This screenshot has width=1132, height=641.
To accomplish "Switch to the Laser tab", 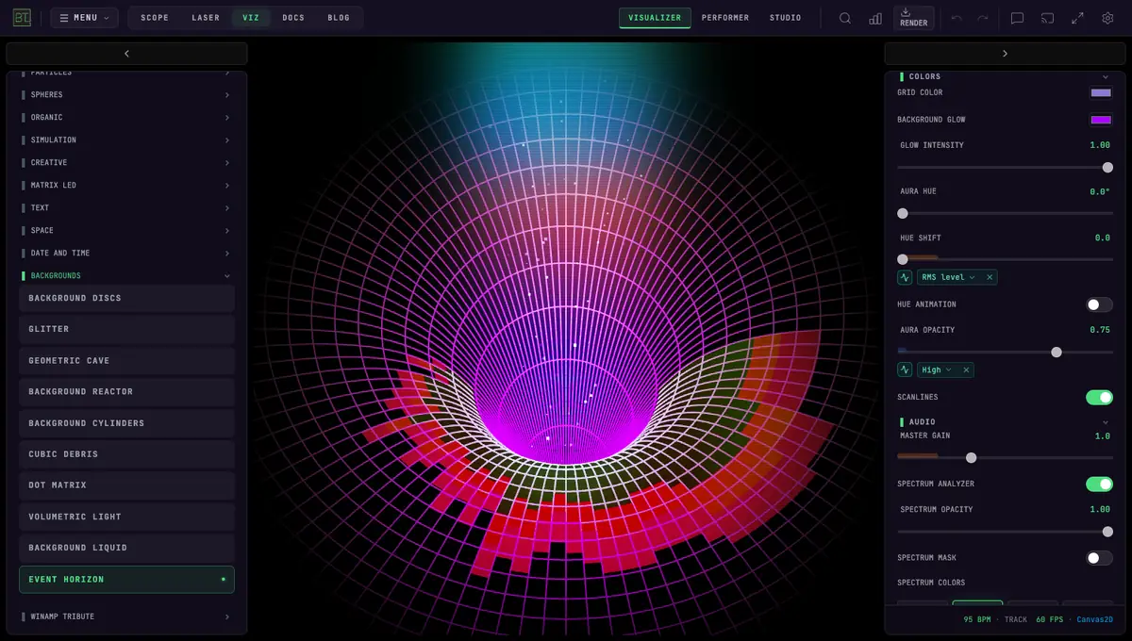I will point(206,18).
